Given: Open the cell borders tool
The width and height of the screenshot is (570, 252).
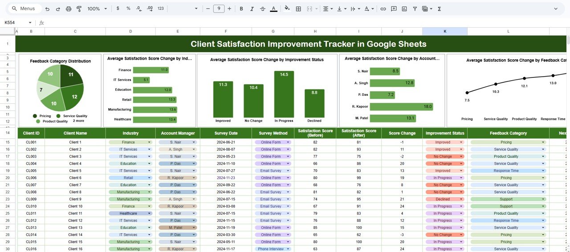Looking at the screenshot, I should coord(298,8).
